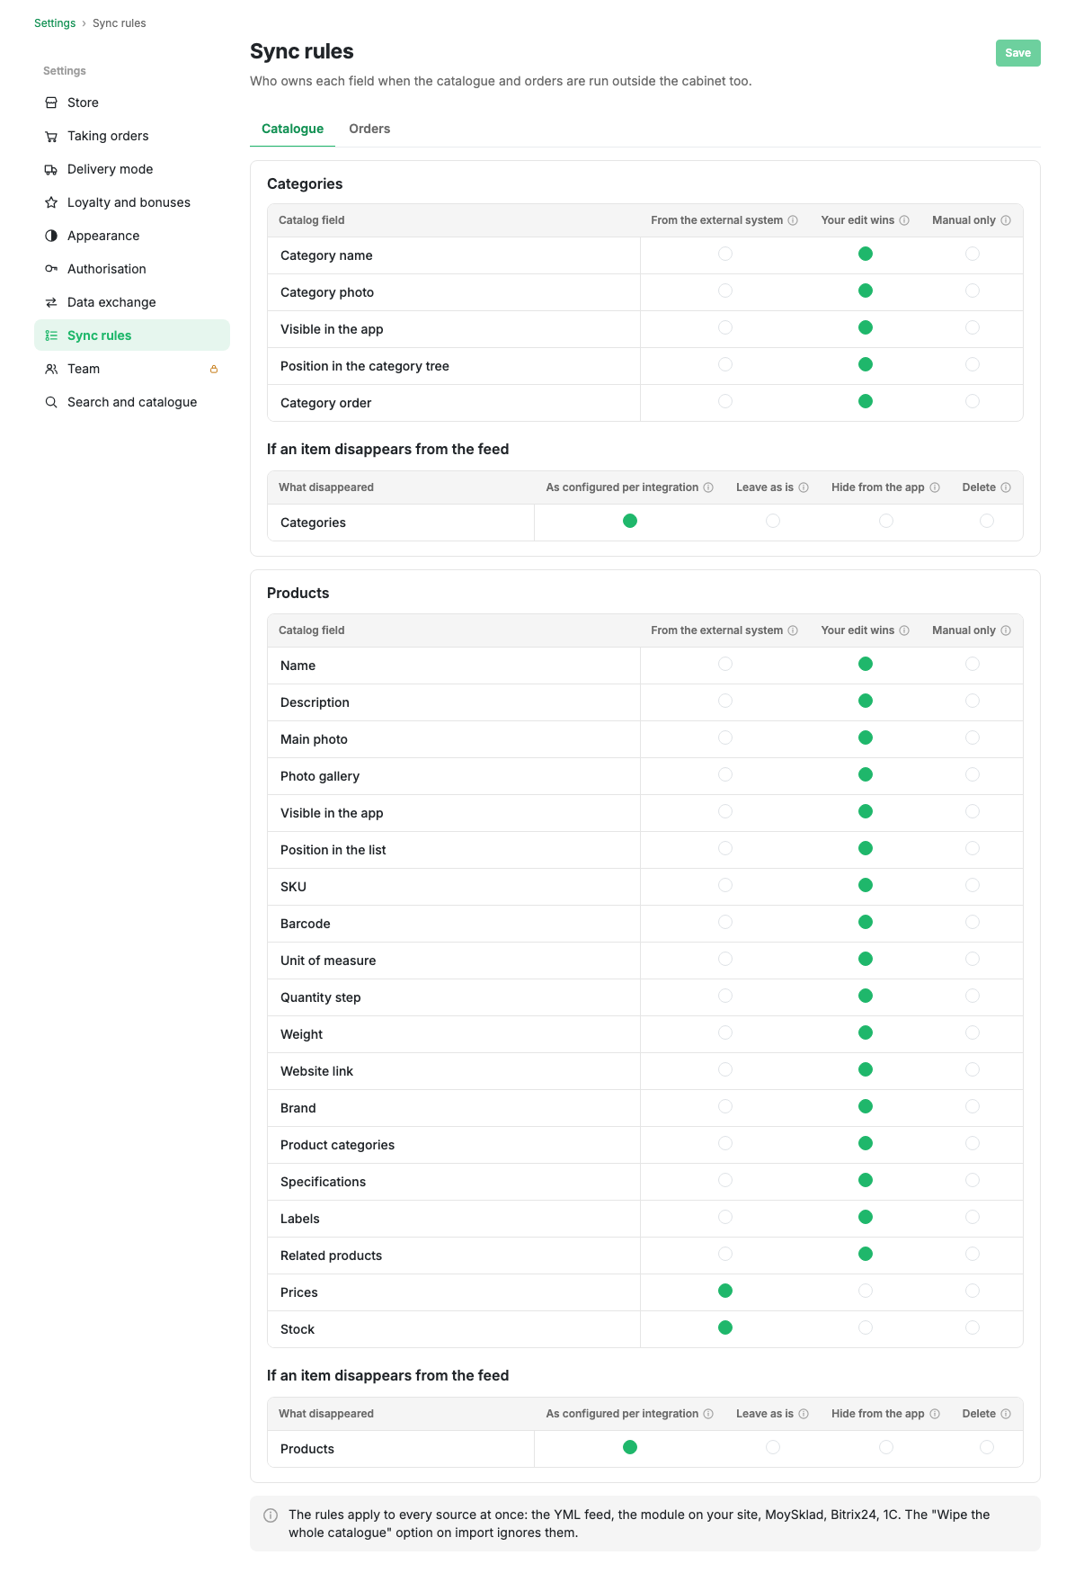Open the Team settings page
Screen dimensions: 1075x1582
tap(132, 369)
